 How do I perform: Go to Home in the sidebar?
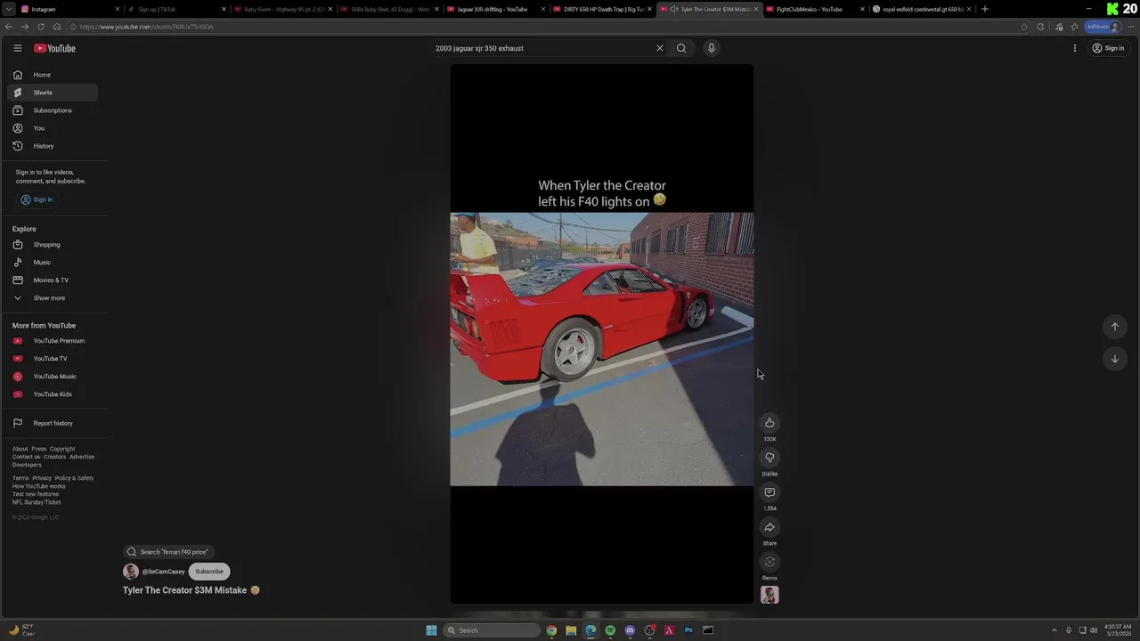53,75
